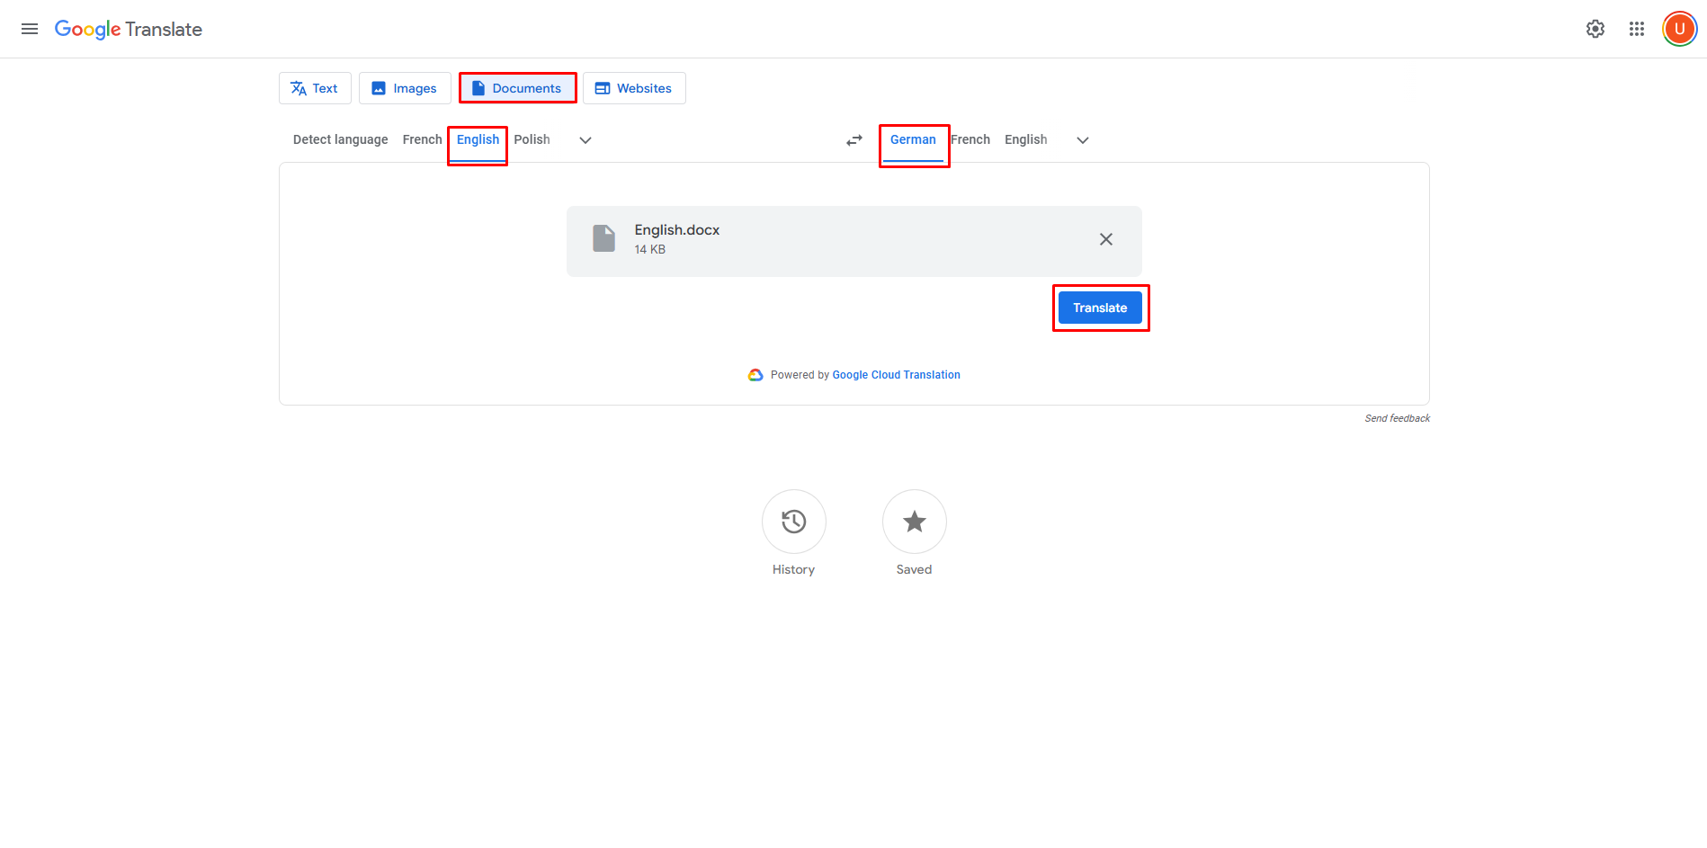Open translation History
This screenshot has height=848, width=1707.
[793, 522]
